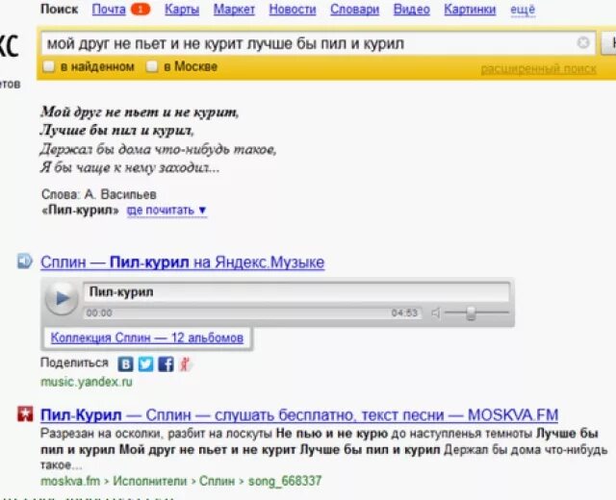Switch to Карты service
Screen dimensions: 616x500
pyautogui.click(x=182, y=10)
